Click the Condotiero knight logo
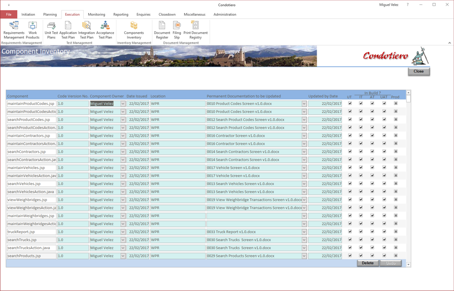454x291 pixels. (x=420, y=56)
